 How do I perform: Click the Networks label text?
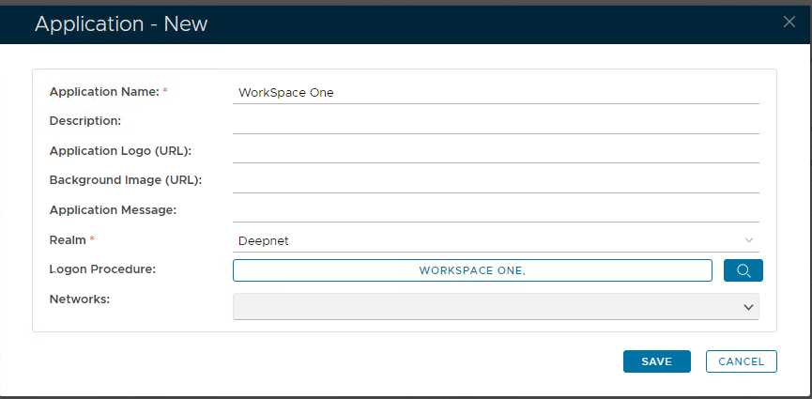[x=80, y=299]
